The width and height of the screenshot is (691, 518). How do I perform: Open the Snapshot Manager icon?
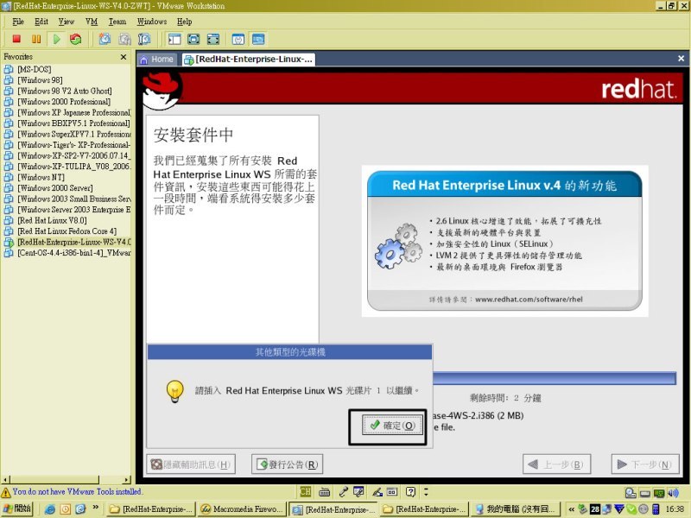tap(144, 39)
